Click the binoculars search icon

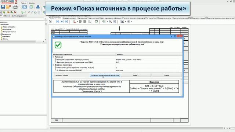click(x=38, y=7)
